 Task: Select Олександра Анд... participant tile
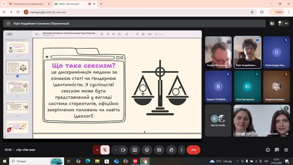pos(276,52)
